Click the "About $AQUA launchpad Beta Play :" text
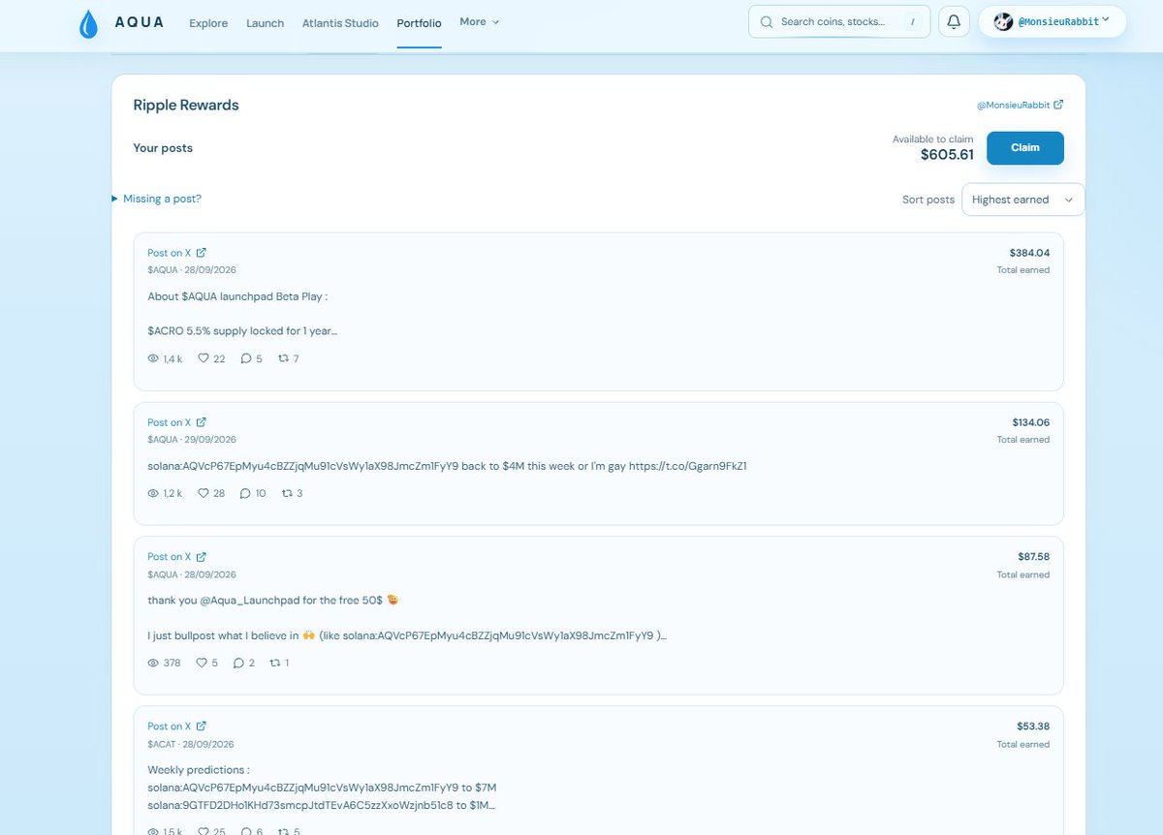The width and height of the screenshot is (1163, 835). pyautogui.click(x=237, y=296)
